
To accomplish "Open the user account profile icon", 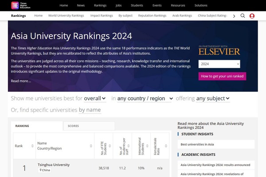I will tap(252, 16).
